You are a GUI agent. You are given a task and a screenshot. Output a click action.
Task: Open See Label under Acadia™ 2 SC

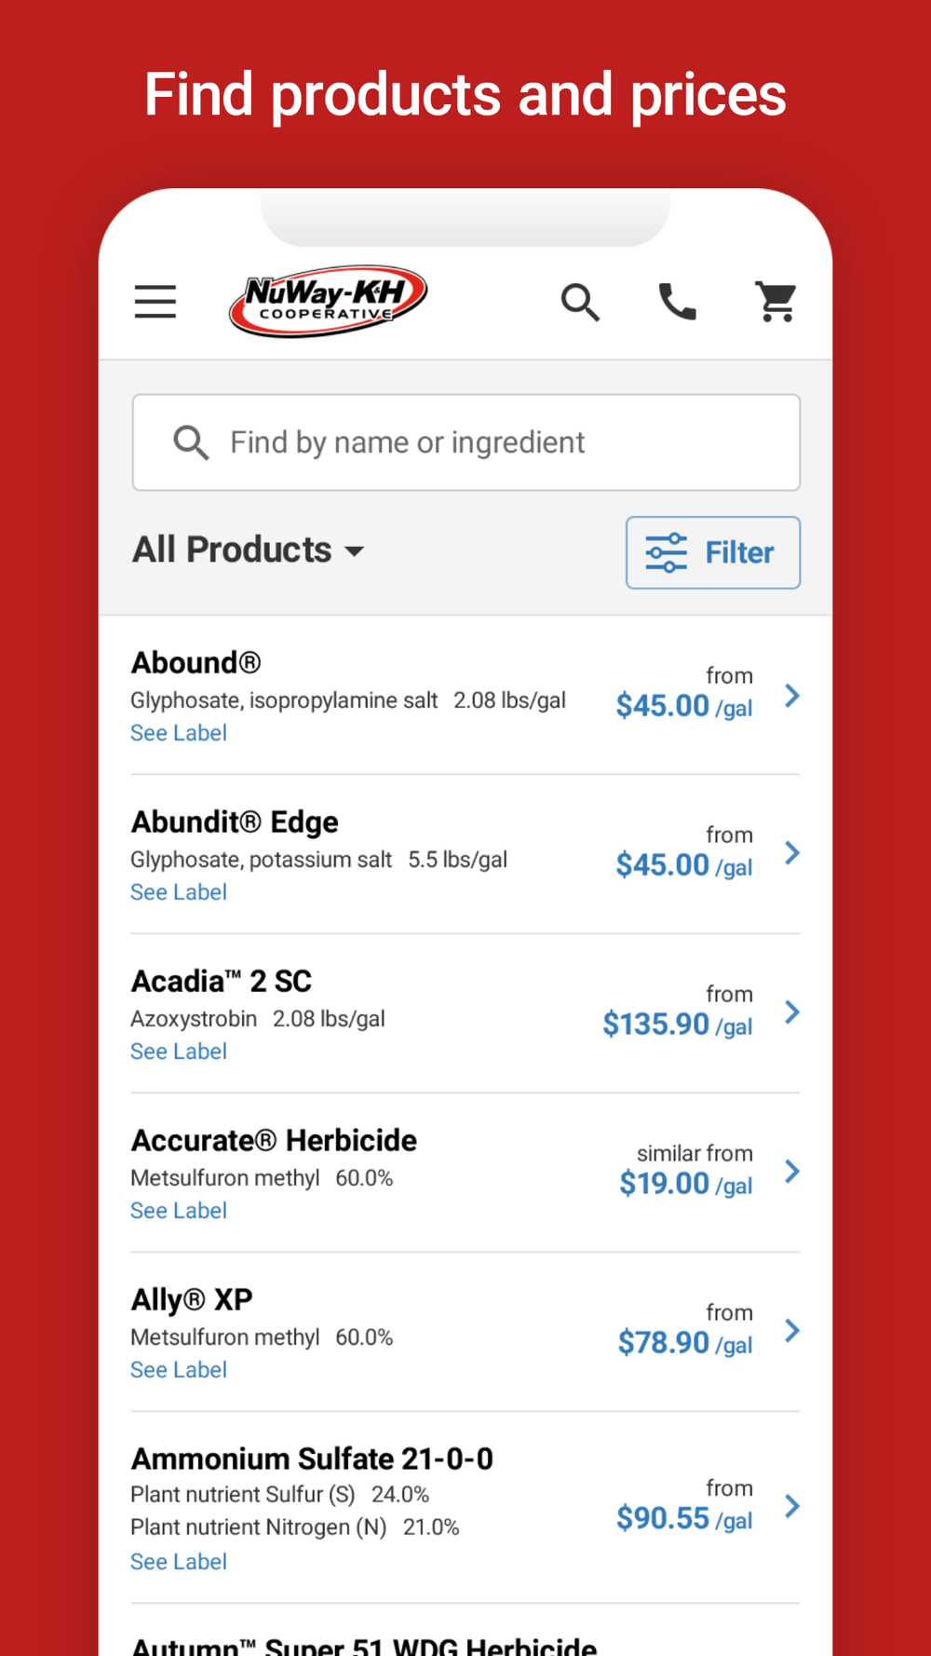tap(179, 1052)
